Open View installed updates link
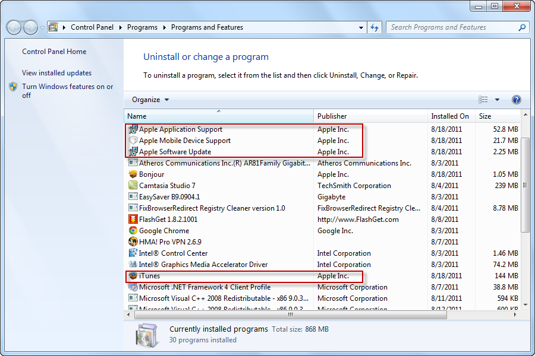The width and height of the screenshot is (535, 356). [57, 73]
